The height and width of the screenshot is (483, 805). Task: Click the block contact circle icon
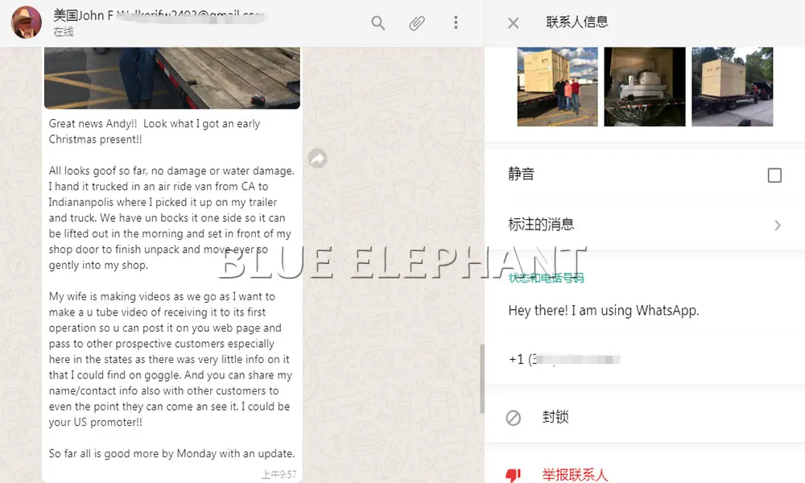513,418
